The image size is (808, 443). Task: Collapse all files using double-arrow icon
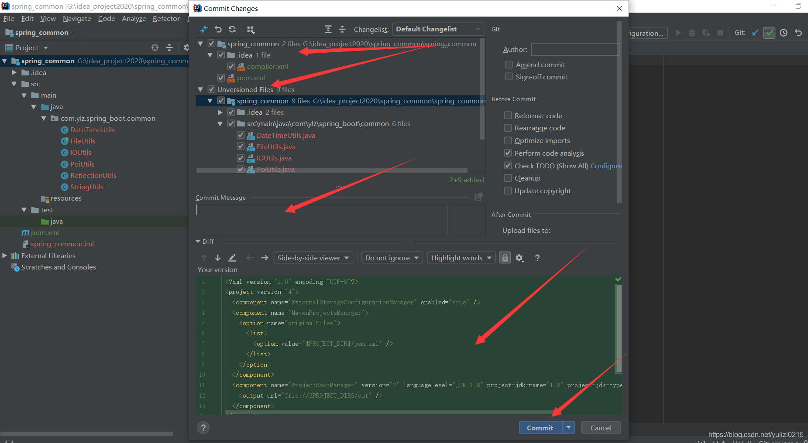[343, 29]
